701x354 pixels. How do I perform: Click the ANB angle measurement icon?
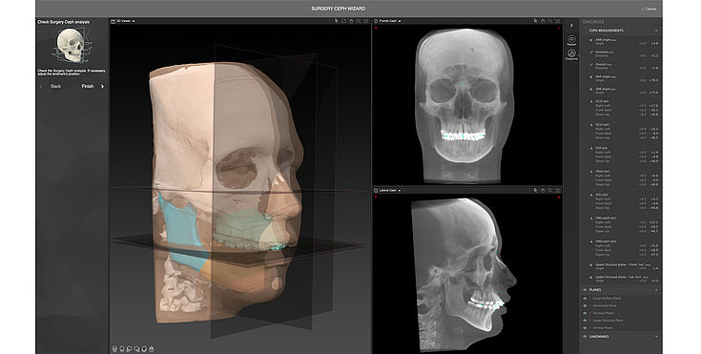(x=590, y=40)
